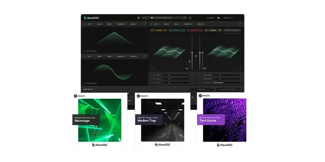This screenshot has width=325, height=162.
Task: Toggle OSC 3 power in the mixer
Action: point(154,83)
